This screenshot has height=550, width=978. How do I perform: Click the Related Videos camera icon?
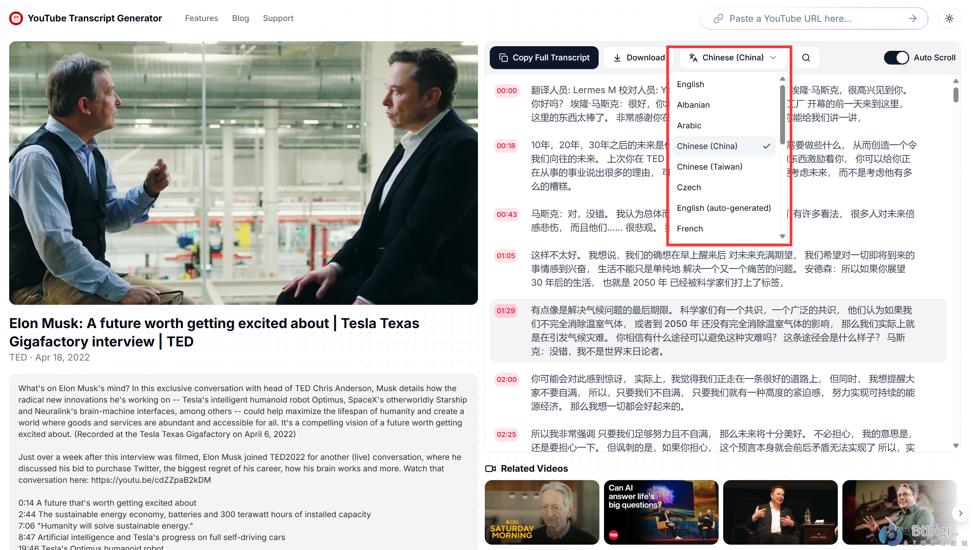tap(491, 468)
